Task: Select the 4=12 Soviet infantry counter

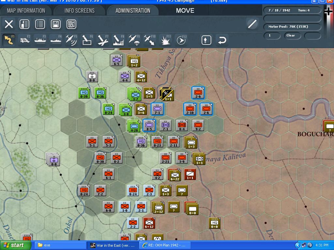Action: (141, 76)
